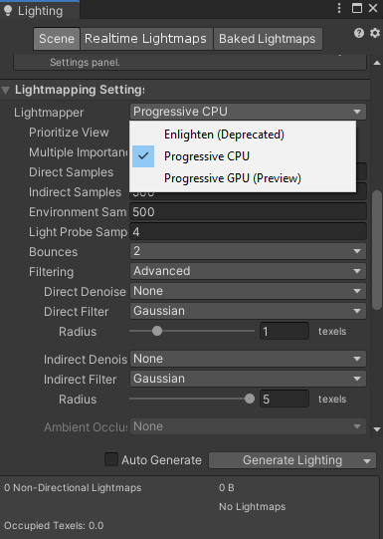The height and width of the screenshot is (539, 383).
Task: Open the Generate Lighting dropdown arrow
Action: click(x=367, y=461)
